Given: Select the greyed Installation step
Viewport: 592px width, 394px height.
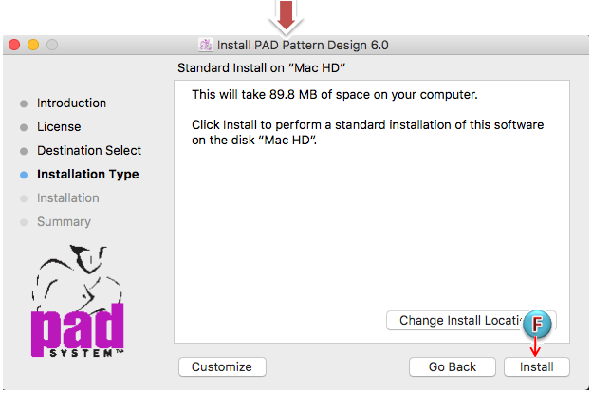Looking at the screenshot, I should [68, 198].
